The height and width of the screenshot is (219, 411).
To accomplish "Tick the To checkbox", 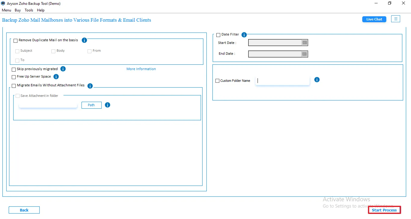I will tap(17, 60).
